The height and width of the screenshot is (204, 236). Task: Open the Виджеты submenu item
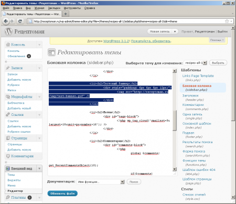14,180
